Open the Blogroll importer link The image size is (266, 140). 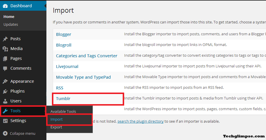[x=64, y=45]
